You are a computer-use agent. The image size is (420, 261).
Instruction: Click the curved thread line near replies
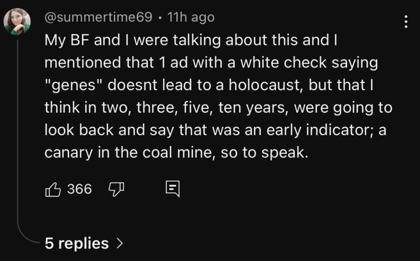(x=24, y=234)
